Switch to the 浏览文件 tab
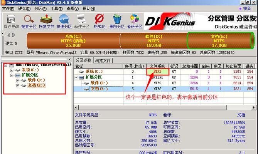This screenshot has height=154, width=258. [103, 61]
